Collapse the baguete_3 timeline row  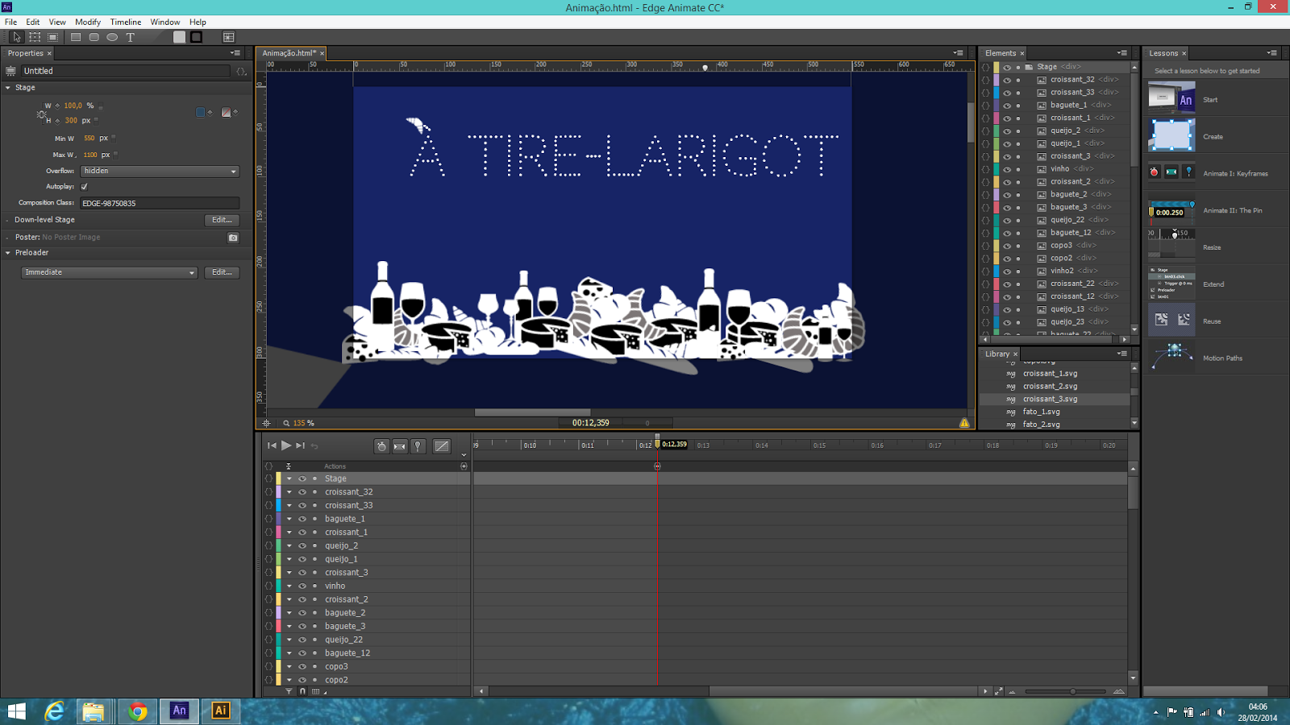click(289, 627)
